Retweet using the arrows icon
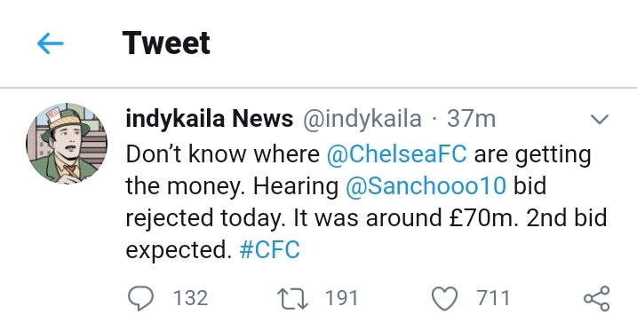 coord(292,299)
